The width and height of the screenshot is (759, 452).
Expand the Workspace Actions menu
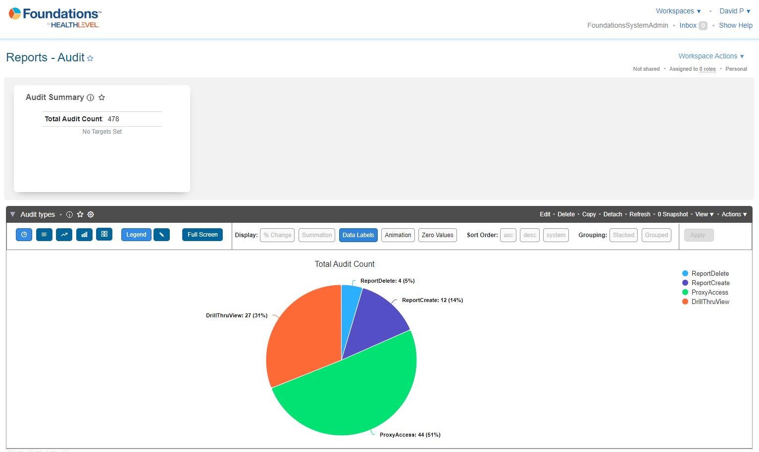pos(710,56)
